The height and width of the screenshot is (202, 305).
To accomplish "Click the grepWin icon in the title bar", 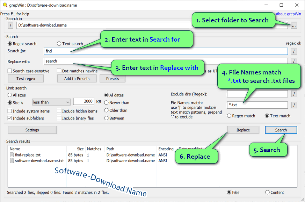I will pyautogui.click(x=4, y=5).
